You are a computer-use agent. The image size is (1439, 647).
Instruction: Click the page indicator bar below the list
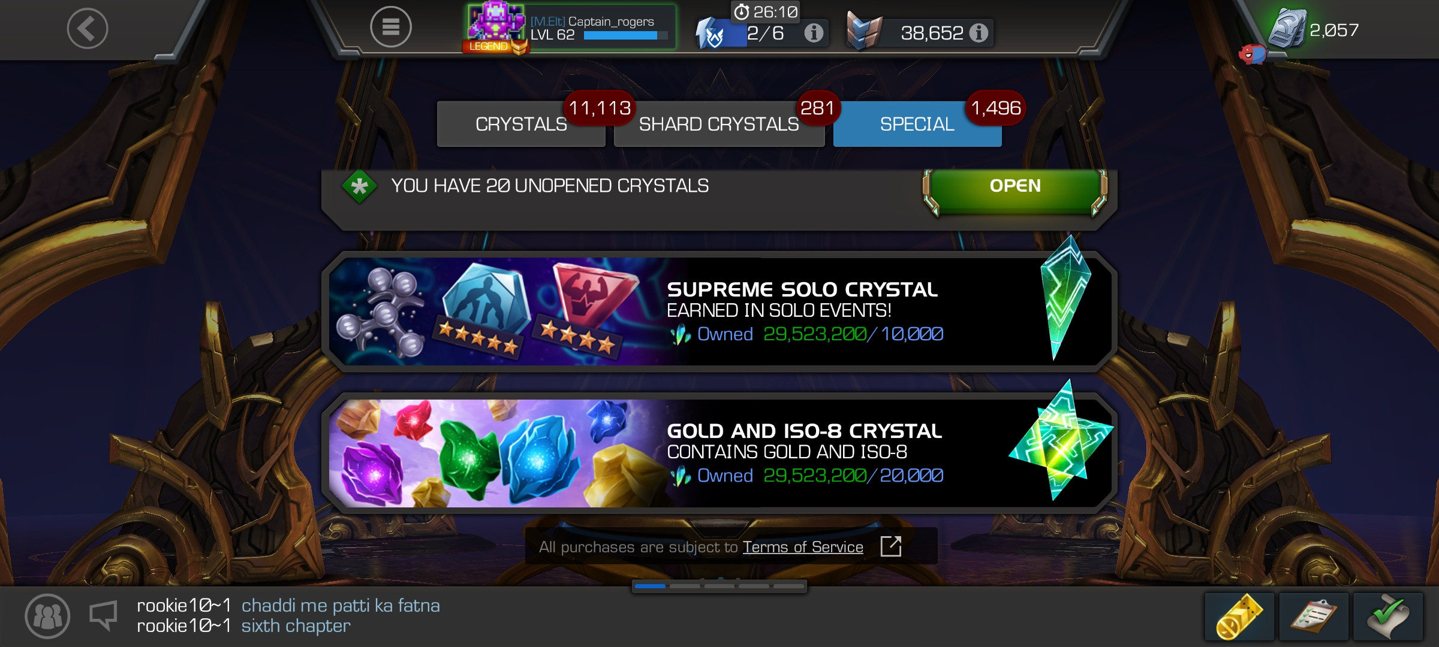pyautogui.click(x=719, y=586)
